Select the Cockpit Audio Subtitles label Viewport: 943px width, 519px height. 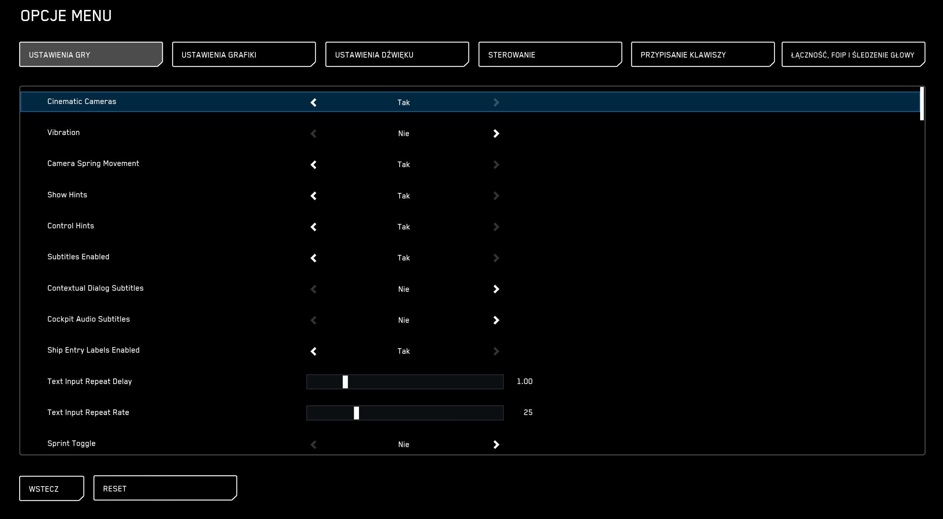89,319
